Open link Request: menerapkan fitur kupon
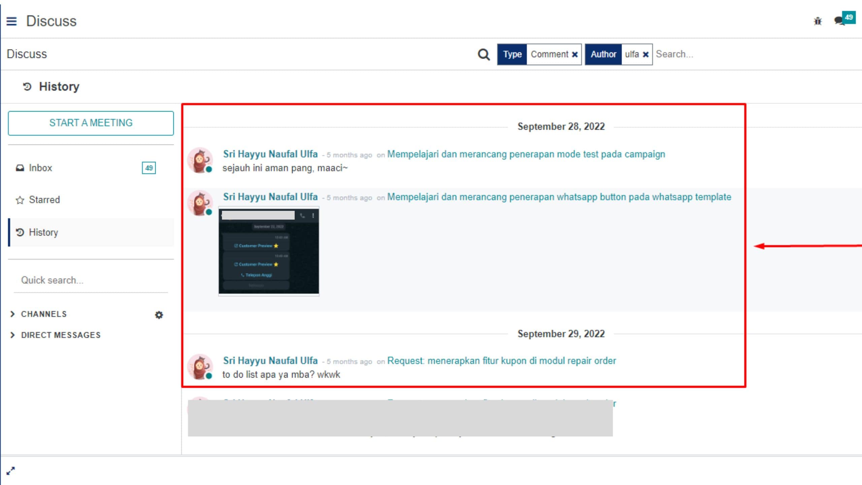 501,361
